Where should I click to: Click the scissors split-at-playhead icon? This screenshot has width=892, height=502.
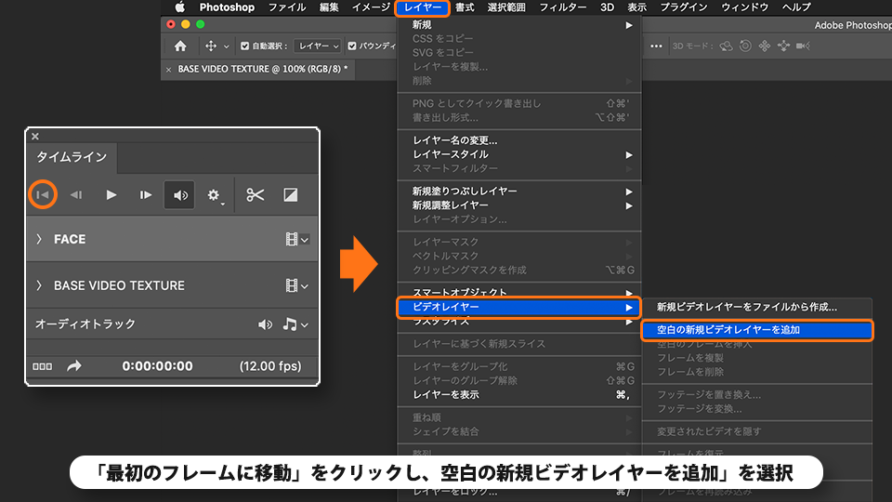click(255, 195)
